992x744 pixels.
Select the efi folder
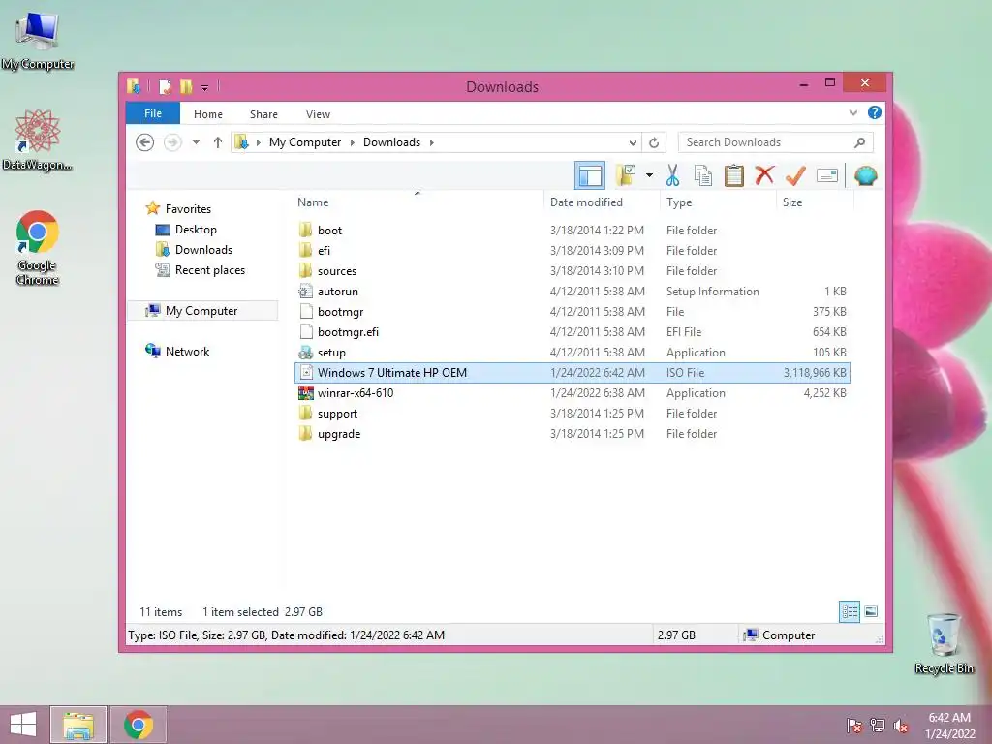tap(573, 251)
